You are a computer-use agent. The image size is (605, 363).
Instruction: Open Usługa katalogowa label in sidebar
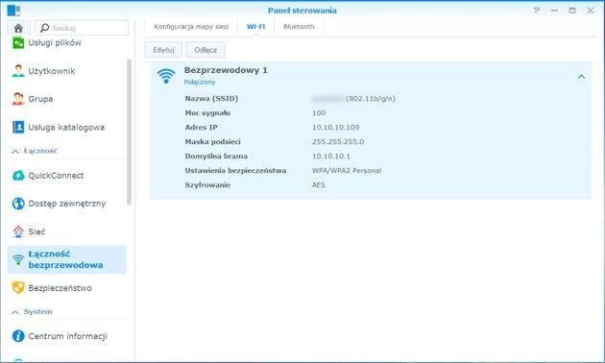[x=66, y=127]
